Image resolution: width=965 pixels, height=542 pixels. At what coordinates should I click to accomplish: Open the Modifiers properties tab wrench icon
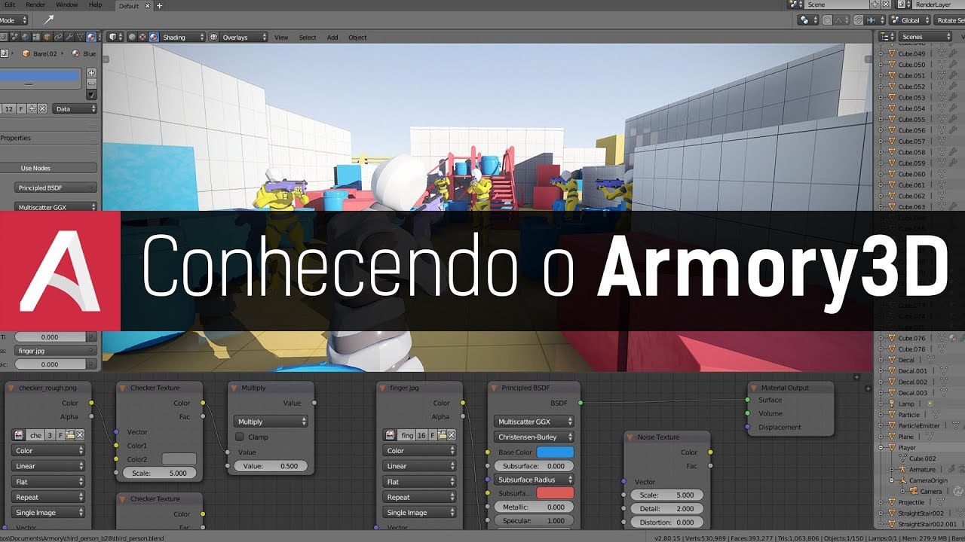click(x=69, y=37)
